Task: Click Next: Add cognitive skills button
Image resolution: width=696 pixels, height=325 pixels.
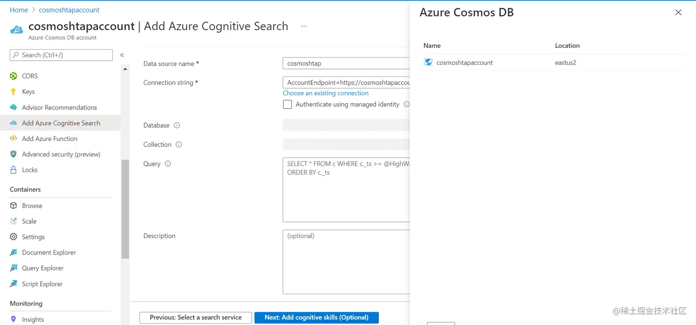Action: (x=316, y=317)
